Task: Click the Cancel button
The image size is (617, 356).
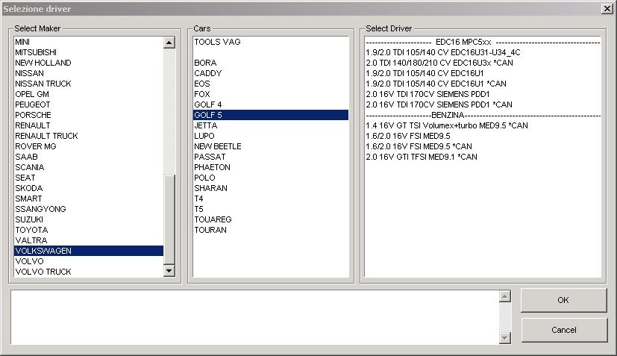Action: pos(563,330)
